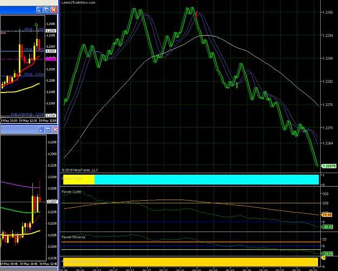The image size is (338, 271).
Task: Maximize the upper left chart window
Action: point(47,10)
